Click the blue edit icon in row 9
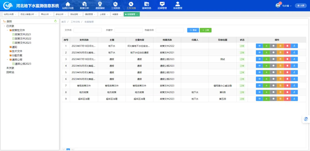Viewport: 310px width, 151px height. pos(294,99)
